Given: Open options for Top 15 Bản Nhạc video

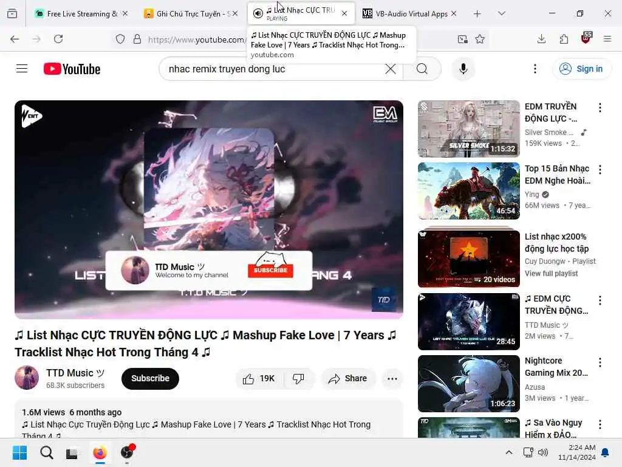Looking at the screenshot, I should 600,170.
